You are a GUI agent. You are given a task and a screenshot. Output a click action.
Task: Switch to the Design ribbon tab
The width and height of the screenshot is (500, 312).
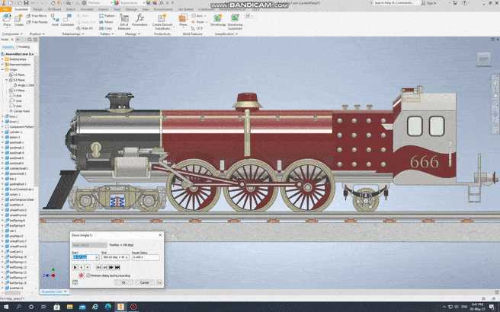(x=37, y=9)
